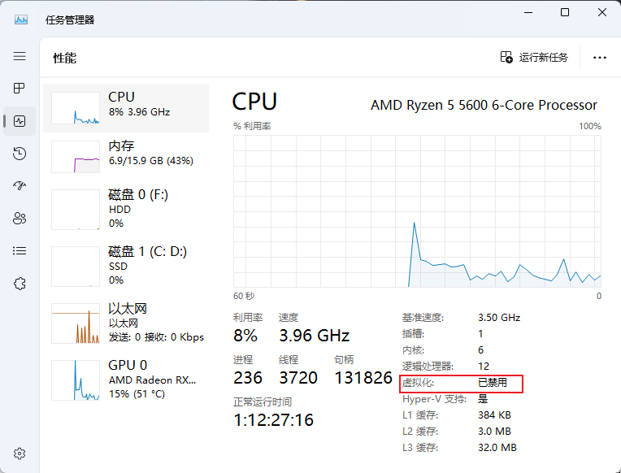This screenshot has width=621, height=473.
Task: Go to the Processes page icon
Action: (20, 88)
